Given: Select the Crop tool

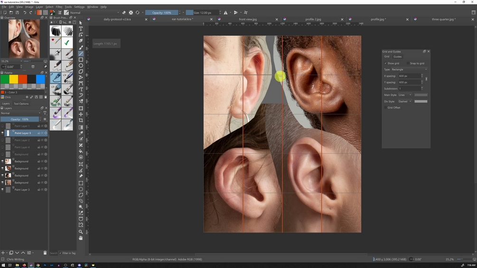Looking at the screenshot, I should click(81, 120).
